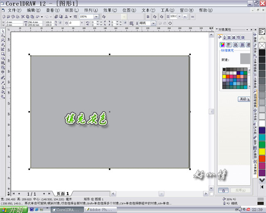266x213 pixels.
Task: Open the 排列(A) menu
Action: pos(91,10)
